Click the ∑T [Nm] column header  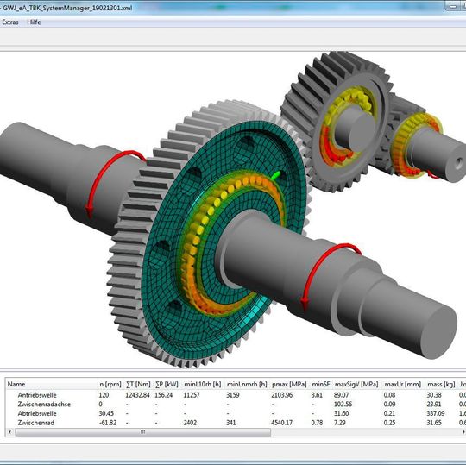(x=138, y=384)
